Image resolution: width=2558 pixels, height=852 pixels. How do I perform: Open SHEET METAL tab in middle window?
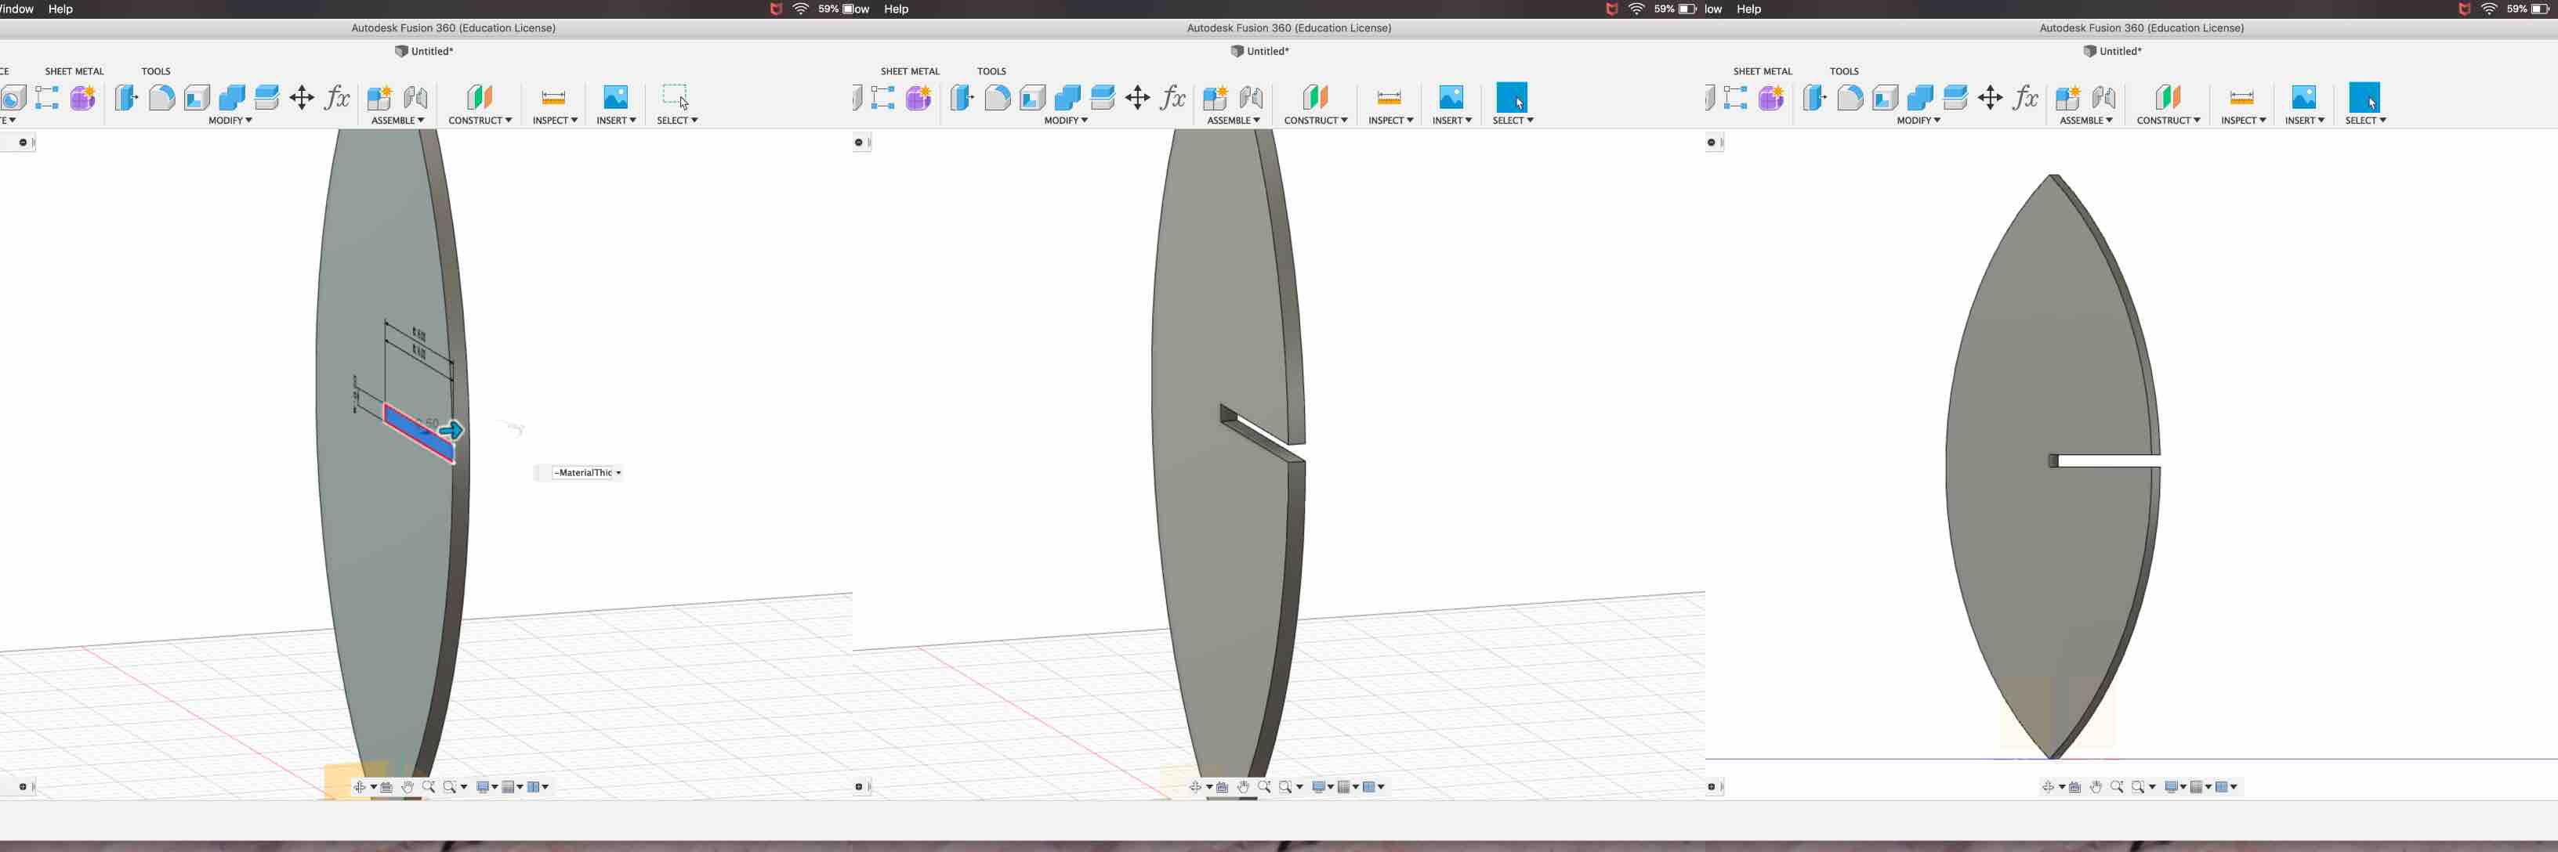coord(910,71)
